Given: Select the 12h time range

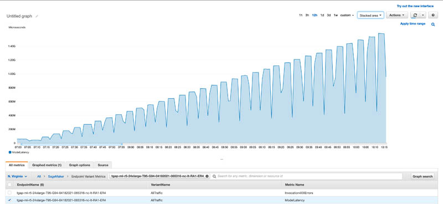Looking at the screenshot, I should 315,16.
